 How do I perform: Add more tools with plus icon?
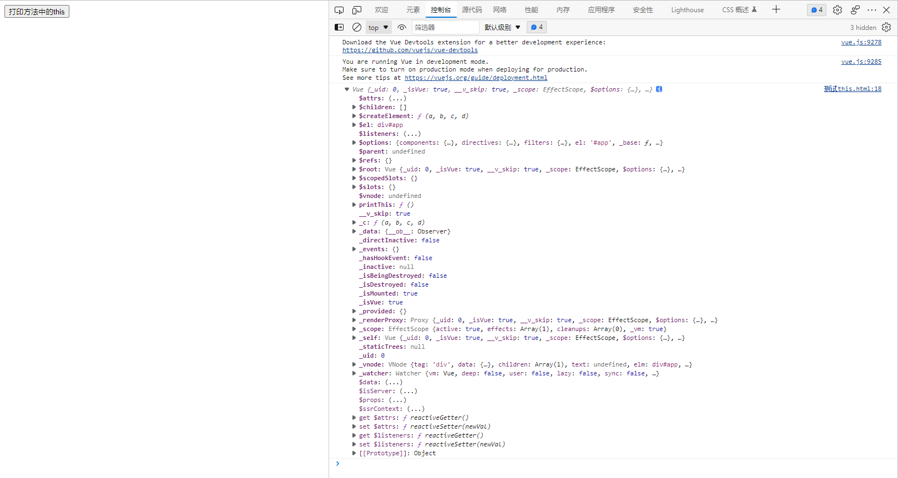(776, 9)
